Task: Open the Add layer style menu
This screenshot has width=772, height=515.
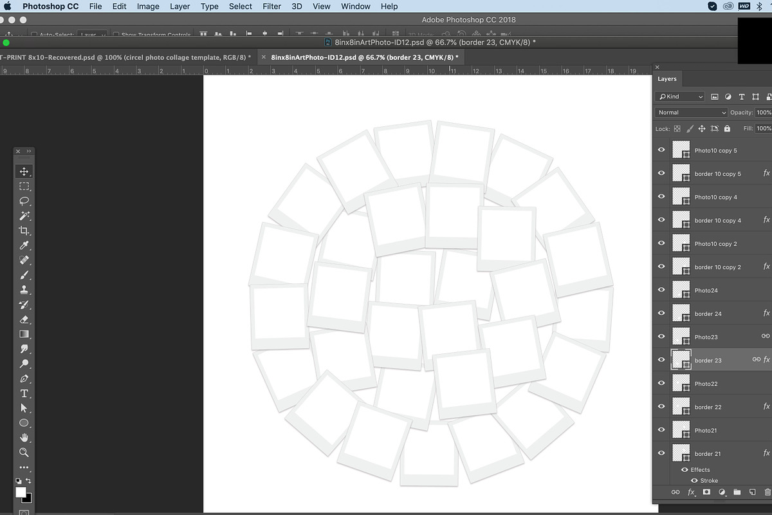Action: 692,492
